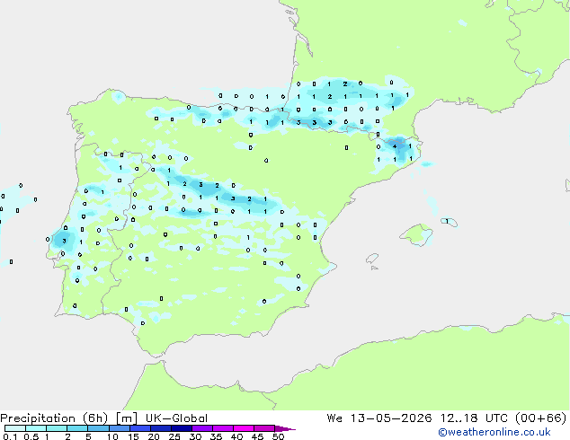Click the legend label '0.5'
The width and height of the screenshot is (570, 440).
coord(31,436)
